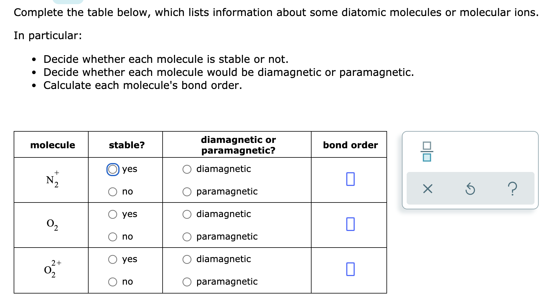
Task: Select 'yes' stable for O2
Action: point(112,214)
